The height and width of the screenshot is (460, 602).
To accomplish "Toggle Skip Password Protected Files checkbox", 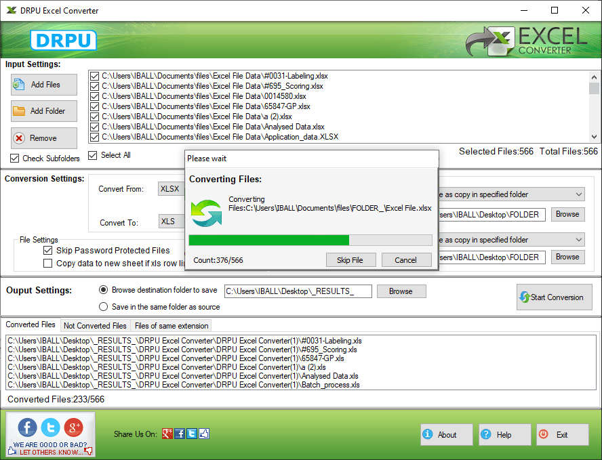I will tap(48, 251).
